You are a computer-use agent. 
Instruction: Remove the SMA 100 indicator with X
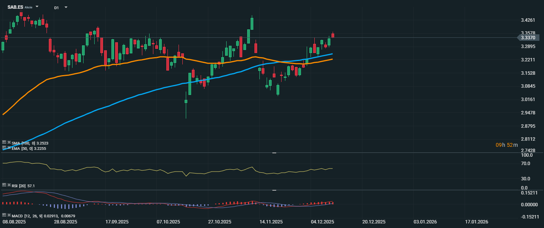[x=9, y=142]
